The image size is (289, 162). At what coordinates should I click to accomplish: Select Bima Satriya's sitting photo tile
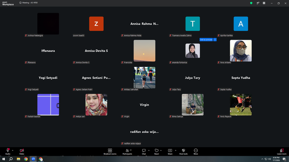point(193,105)
